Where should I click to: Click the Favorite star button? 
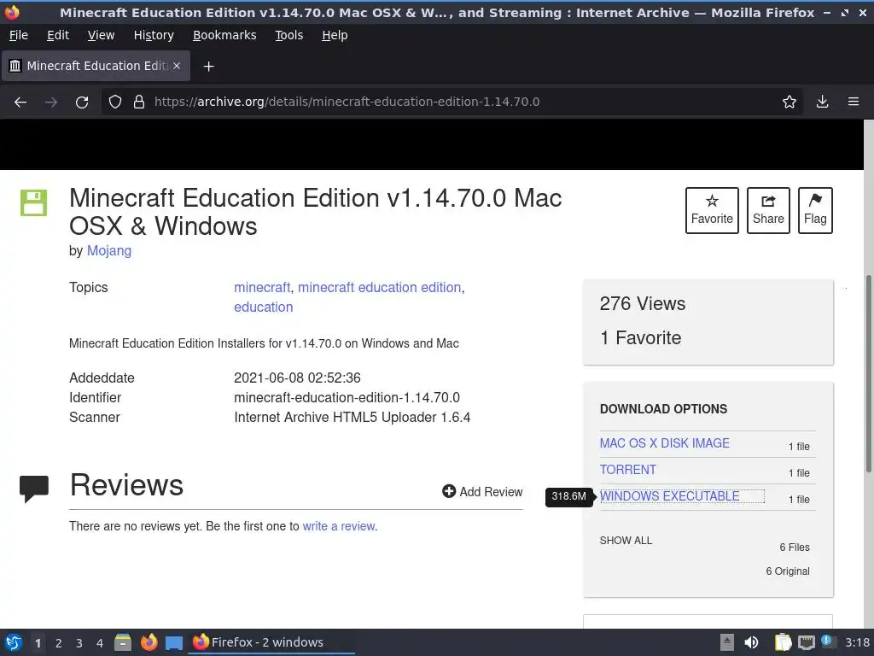[712, 210]
